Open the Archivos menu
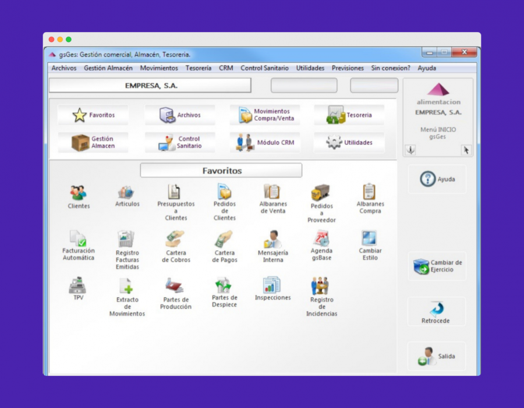 pyautogui.click(x=64, y=68)
